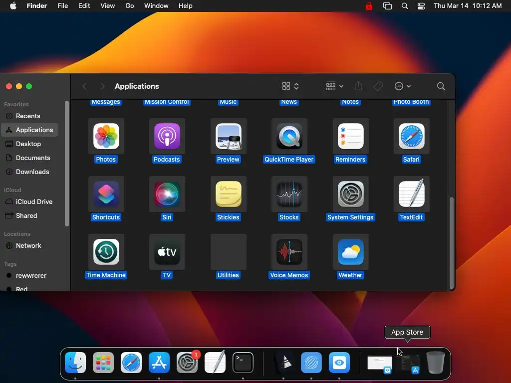This screenshot has height=383, width=511.
Task: Click the Edit Tags toolbar button
Action: pyautogui.click(x=378, y=86)
